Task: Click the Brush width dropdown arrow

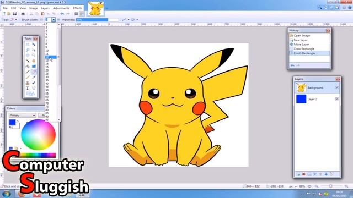Action: coord(54,20)
